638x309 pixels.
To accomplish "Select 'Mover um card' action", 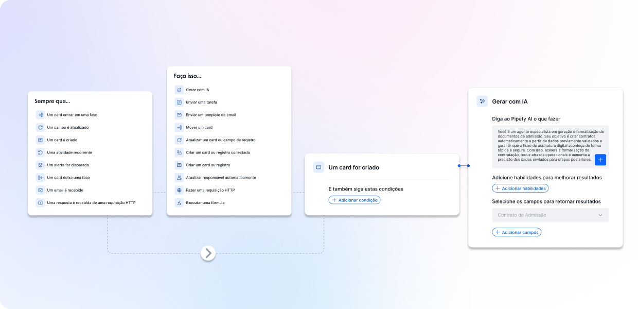I will tap(199, 127).
